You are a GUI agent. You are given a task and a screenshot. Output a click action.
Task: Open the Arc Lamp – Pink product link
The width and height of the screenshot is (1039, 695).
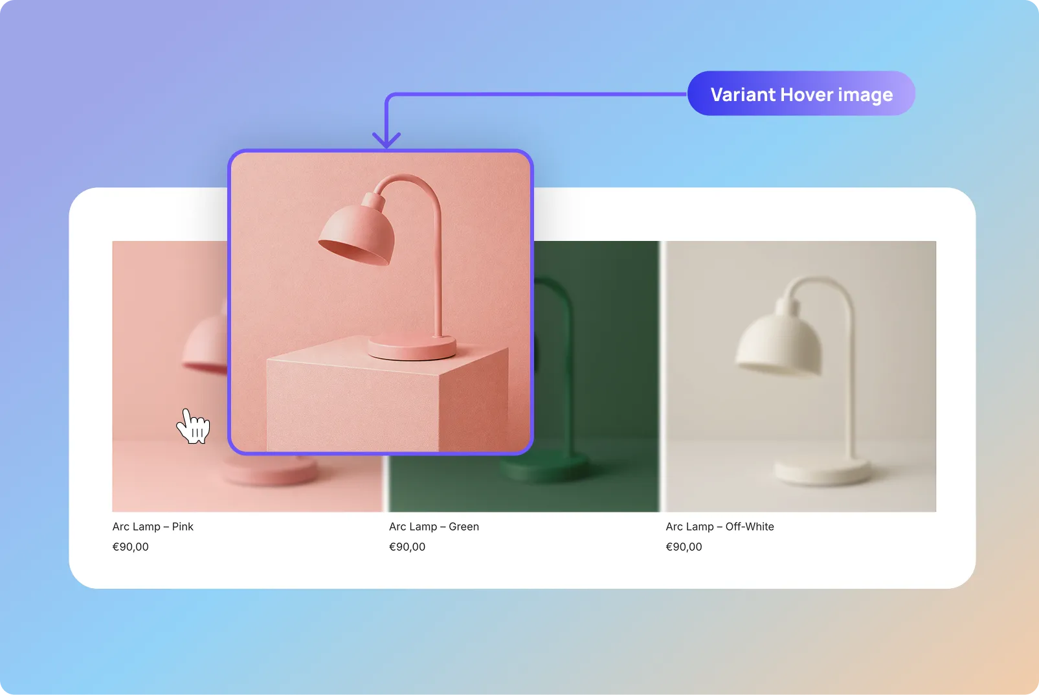coord(152,527)
